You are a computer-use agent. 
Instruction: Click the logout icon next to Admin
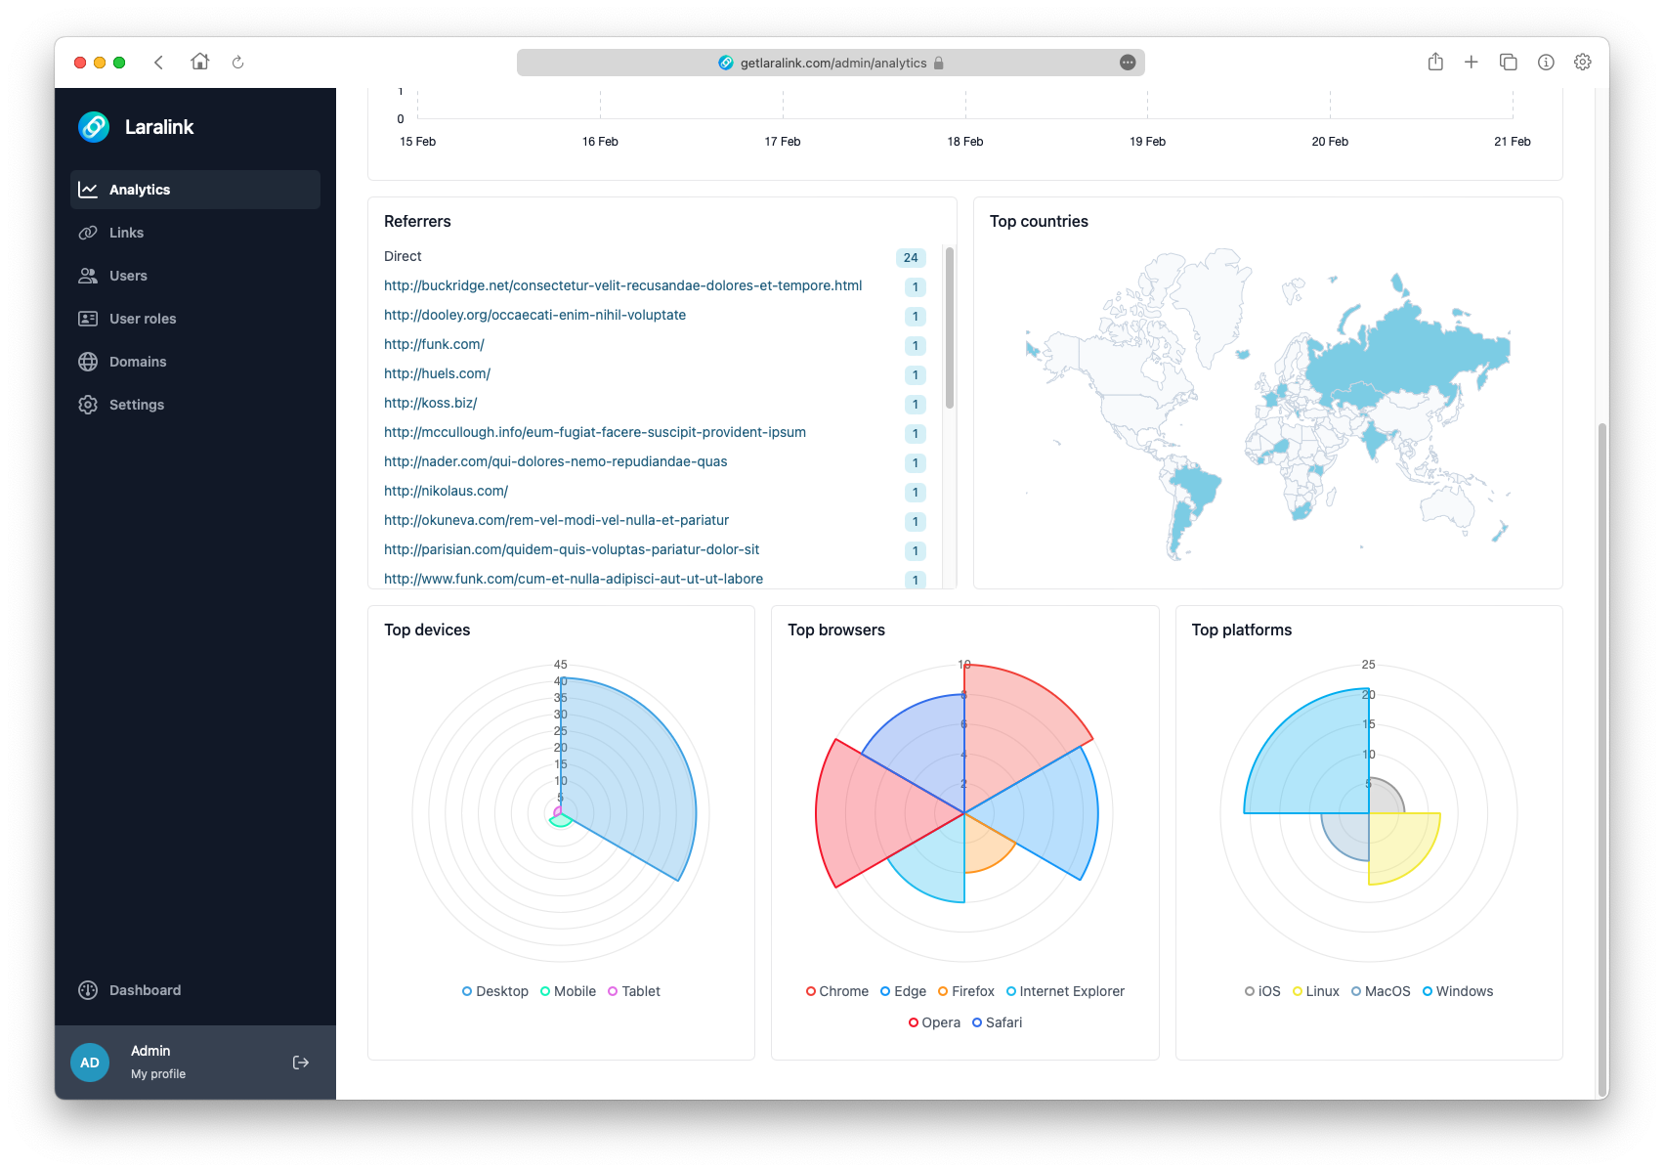point(301,1062)
